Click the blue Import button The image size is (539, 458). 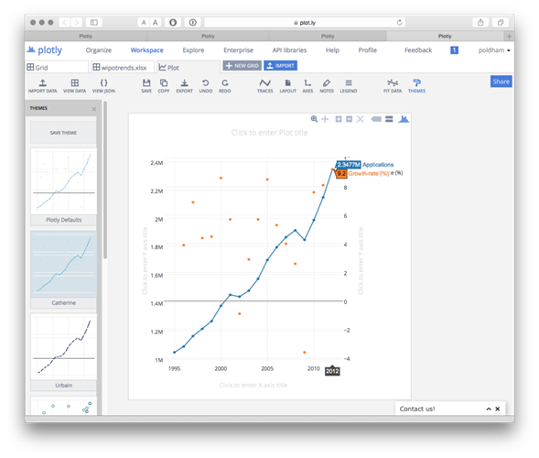(281, 65)
